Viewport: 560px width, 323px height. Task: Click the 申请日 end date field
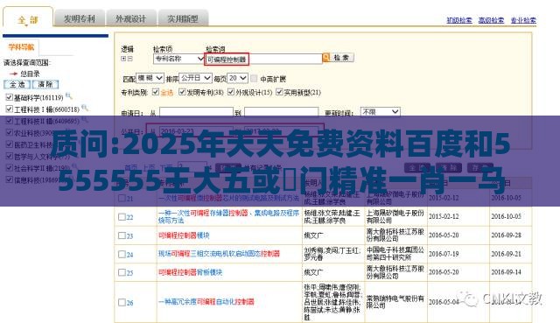pos(281,112)
